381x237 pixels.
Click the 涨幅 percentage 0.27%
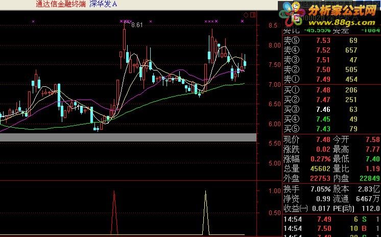point(321,159)
